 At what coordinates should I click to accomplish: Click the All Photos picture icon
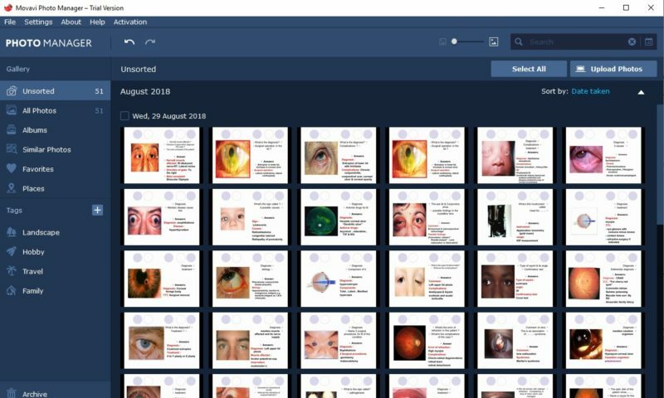(x=12, y=110)
